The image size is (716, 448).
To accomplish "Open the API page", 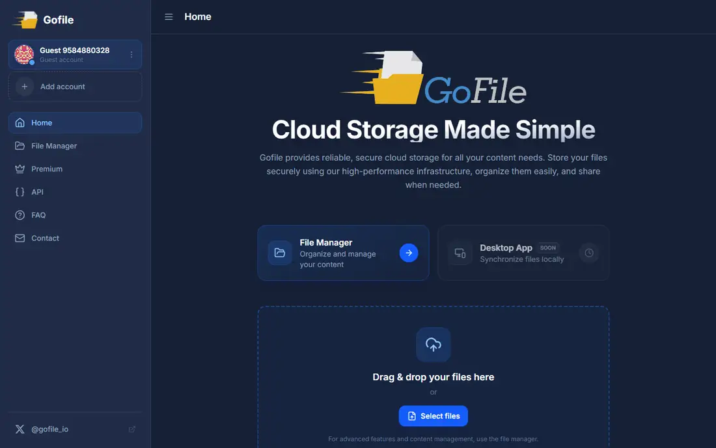I will pyautogui.click(x=75, y=192).
